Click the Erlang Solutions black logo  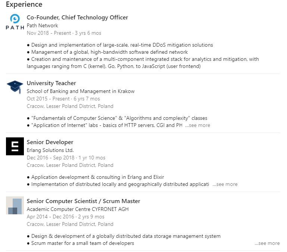(x=15, y=146)
